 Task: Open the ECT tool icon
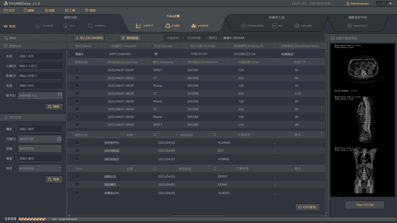66,25
